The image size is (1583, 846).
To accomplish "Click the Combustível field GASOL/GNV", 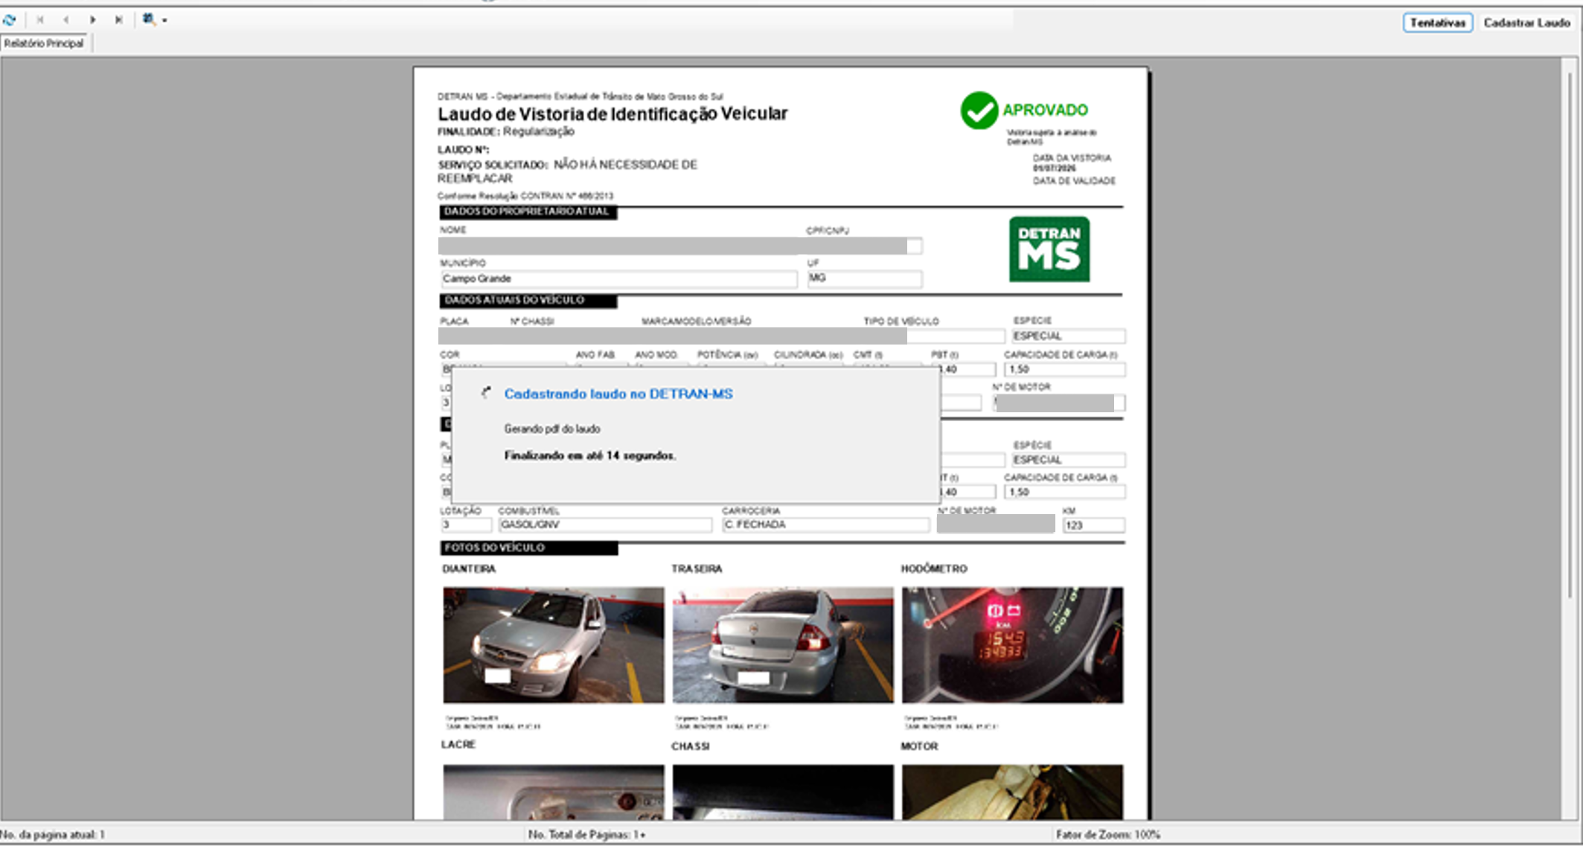I will click(605, 525).
